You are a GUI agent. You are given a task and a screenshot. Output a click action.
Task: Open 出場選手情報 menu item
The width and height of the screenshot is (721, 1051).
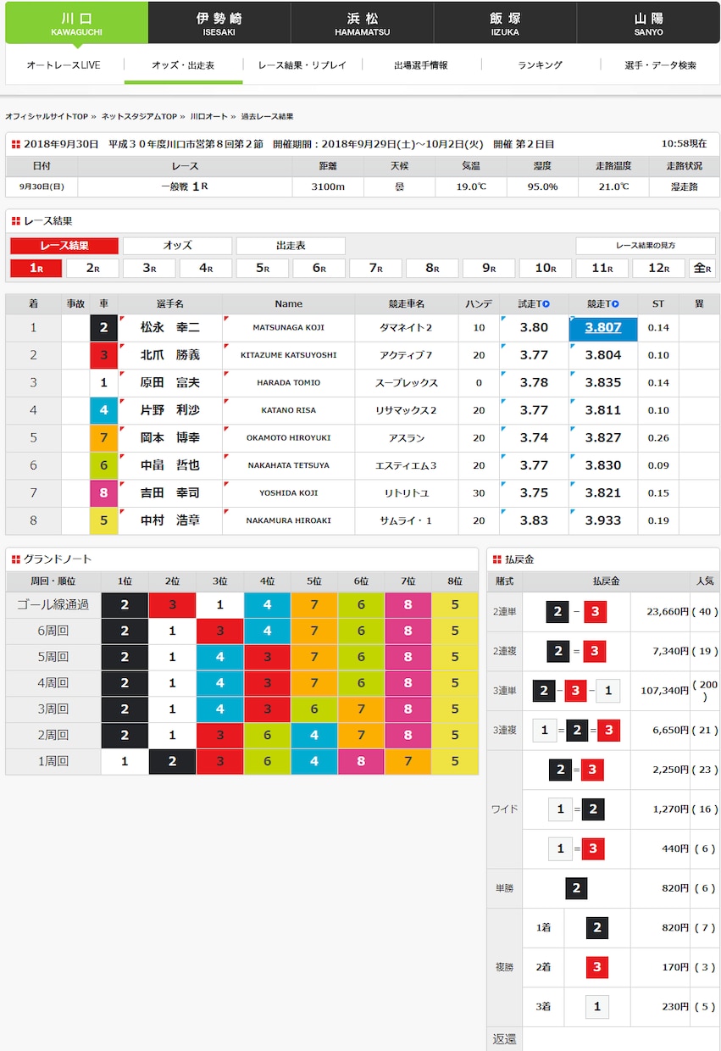click(x=421, y=65)
